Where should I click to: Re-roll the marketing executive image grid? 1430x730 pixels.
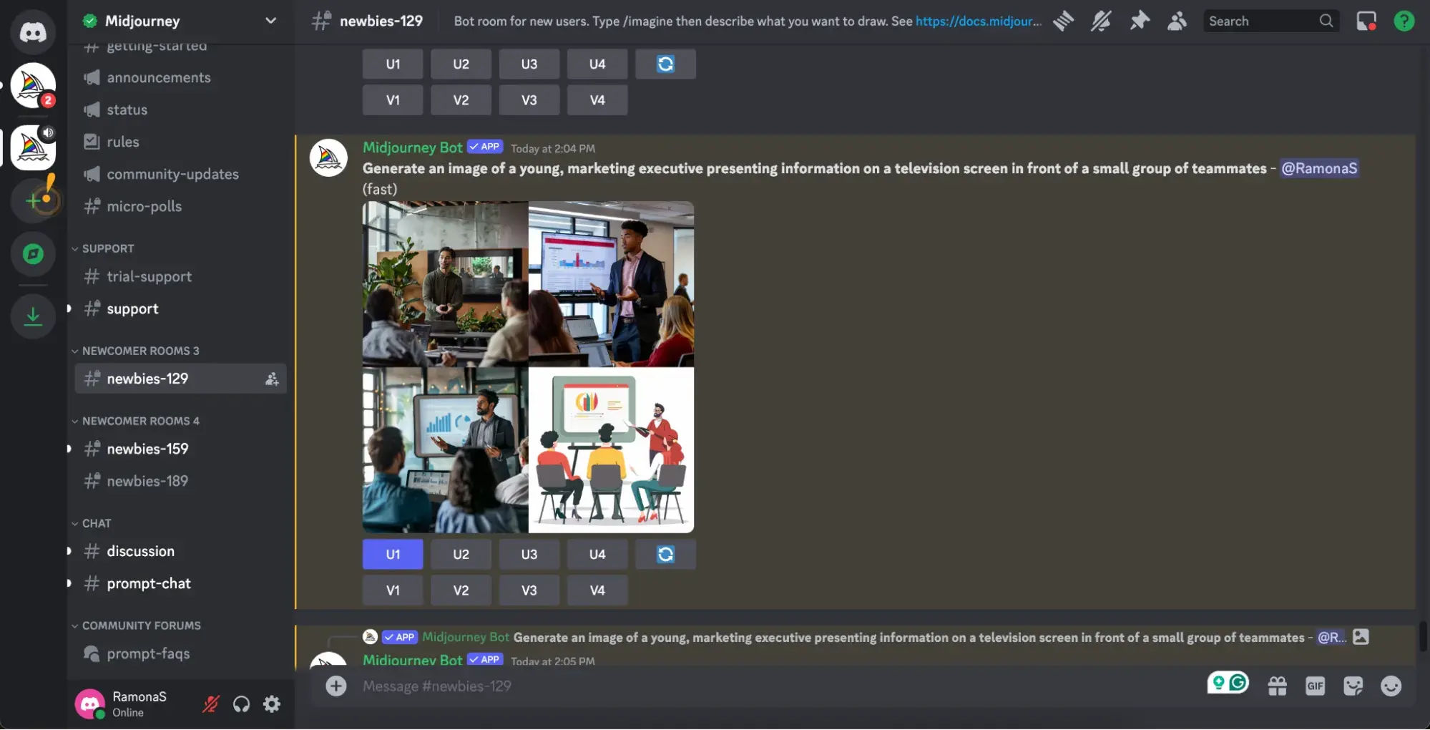(665, 554)
